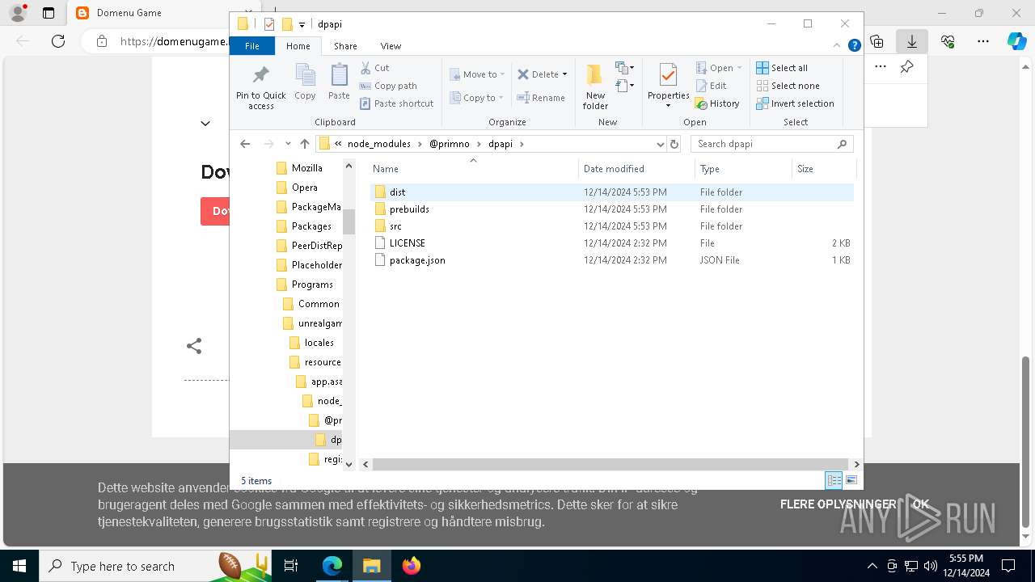Click navigation pane scroll down arrow

[x=349, y=465]
